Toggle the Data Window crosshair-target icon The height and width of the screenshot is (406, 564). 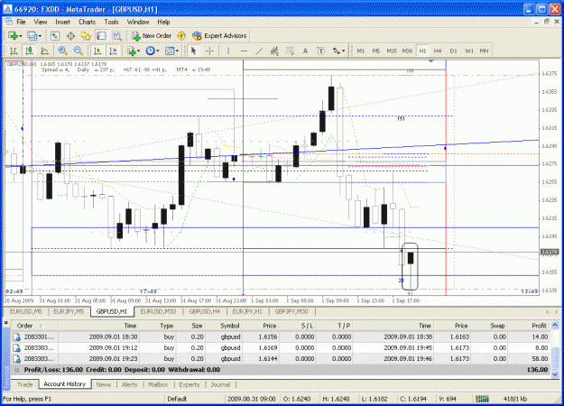(70, 35)
